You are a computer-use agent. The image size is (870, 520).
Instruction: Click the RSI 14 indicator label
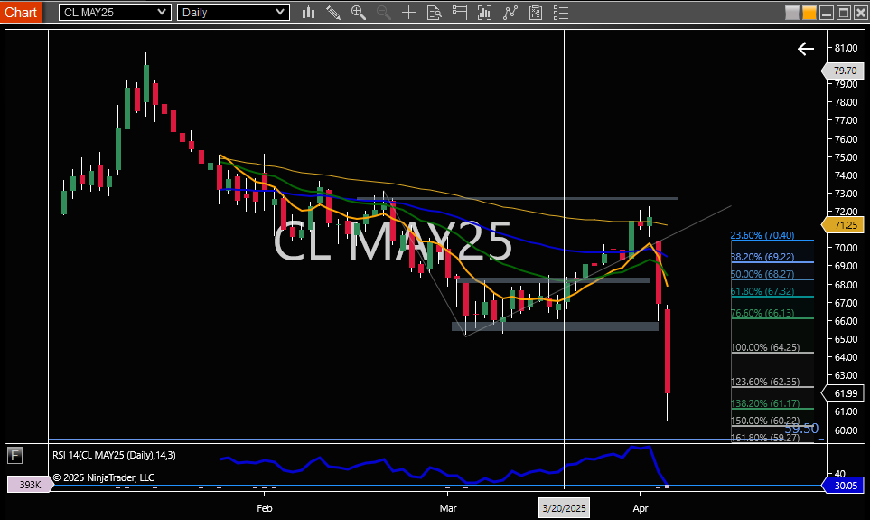115,455
